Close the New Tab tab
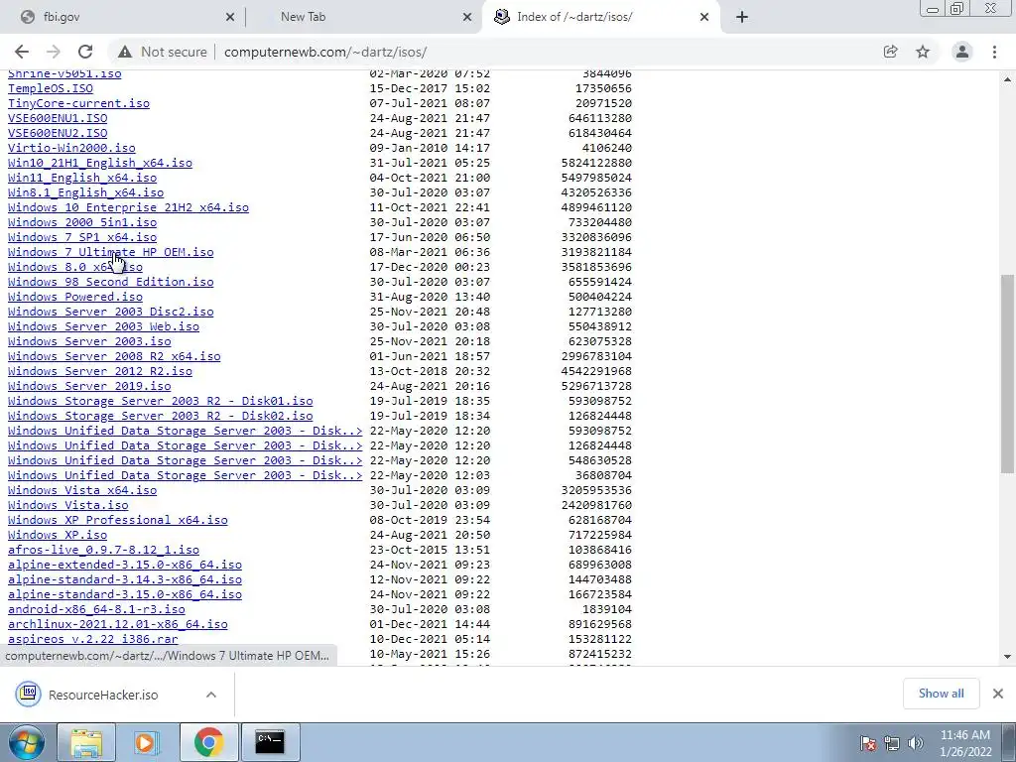 (467, 17)
